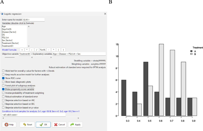Enable Robust estimation of standard error checkbox
The image size is (203, 131).
[x=3, y=97]
